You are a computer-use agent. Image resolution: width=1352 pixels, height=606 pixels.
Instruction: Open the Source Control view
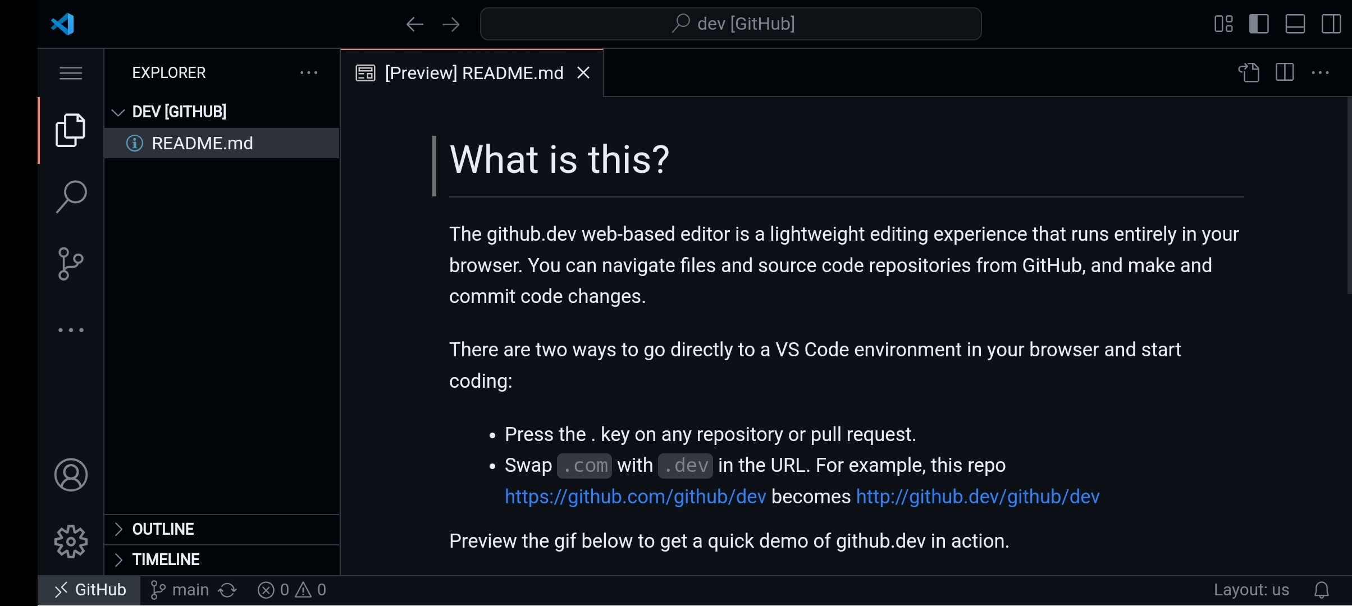[x=71, y=264]
